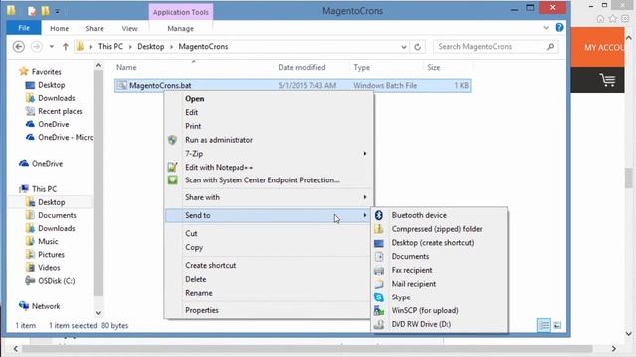The width and height of the screenshot is (636, 357).
Task: Click the horizontal scrollbar at window bottom
Action: [x=307, y=348]
